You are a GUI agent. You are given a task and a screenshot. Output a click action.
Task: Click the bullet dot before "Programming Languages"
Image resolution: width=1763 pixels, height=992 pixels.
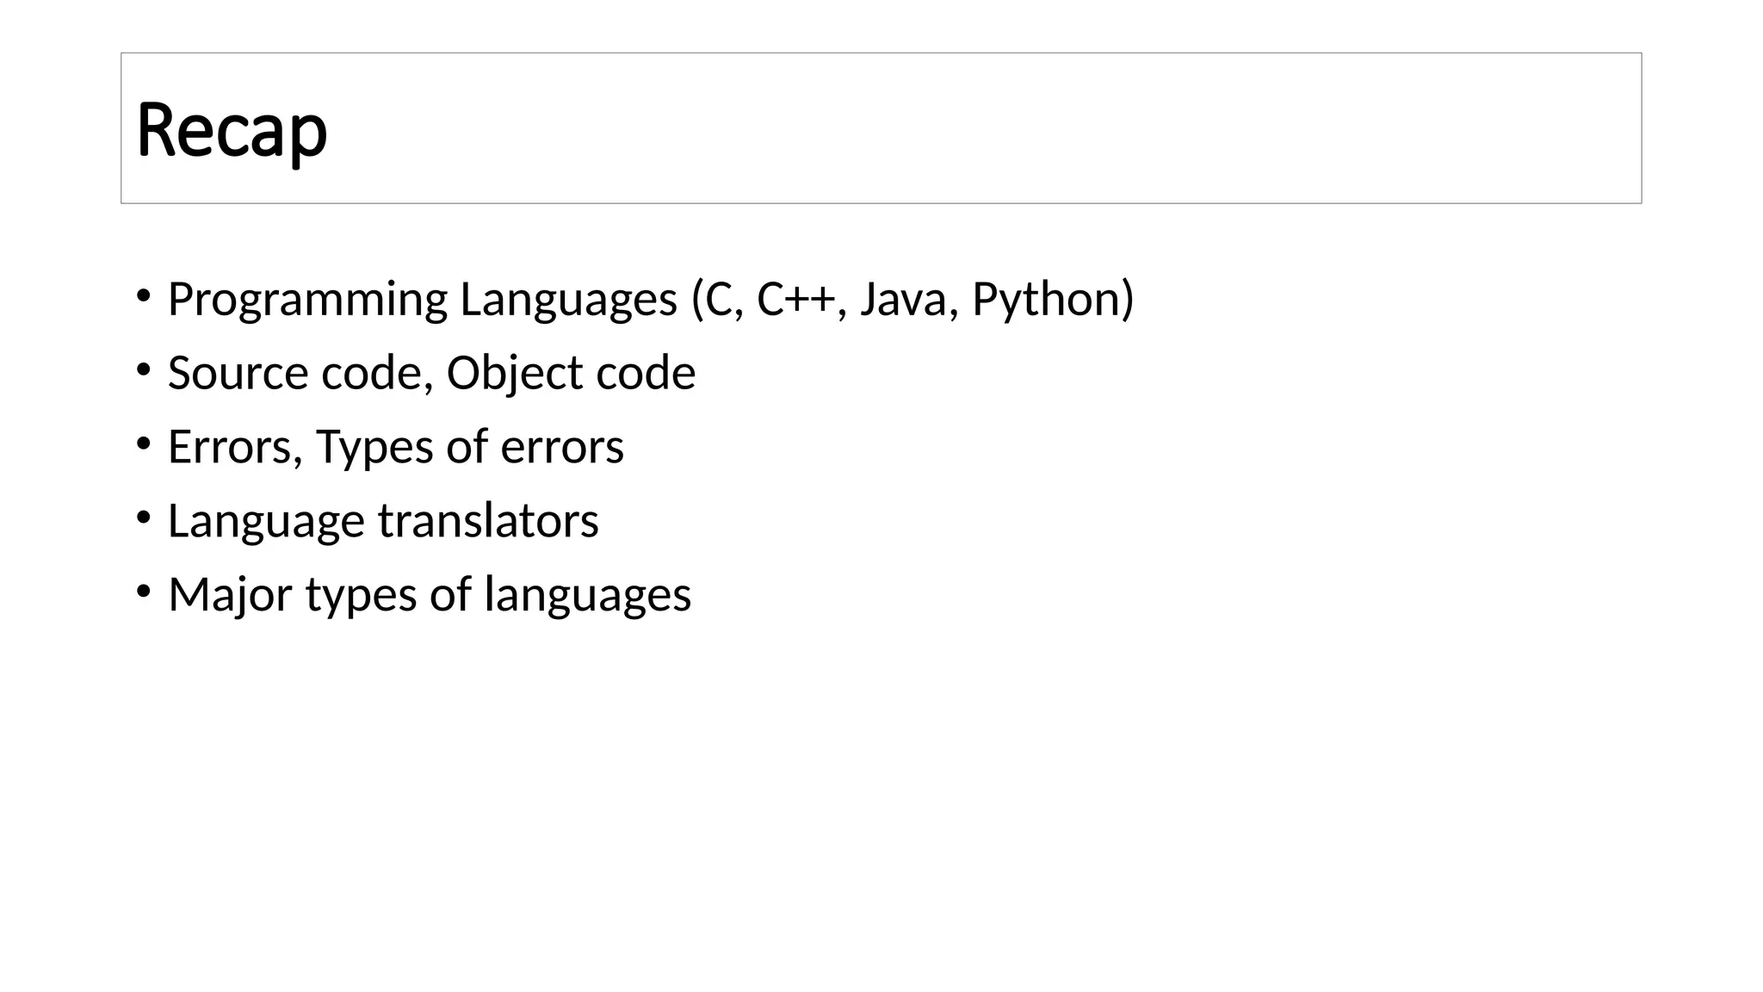(143, 296)
